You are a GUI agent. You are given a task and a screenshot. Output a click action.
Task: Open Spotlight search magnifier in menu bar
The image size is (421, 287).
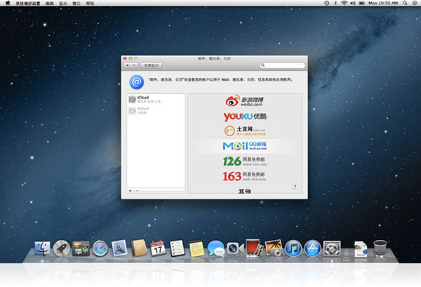pos(405,3)
